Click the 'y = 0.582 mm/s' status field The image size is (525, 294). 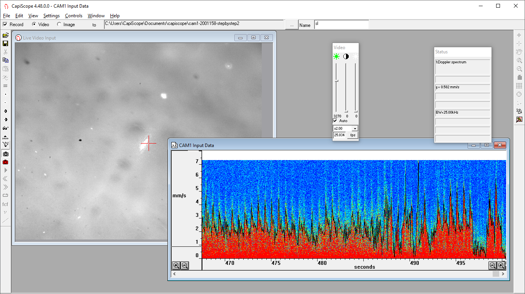click(x=463, y=88)
